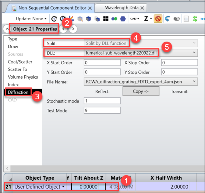Open the DLL dropdown list

pyautogui.click(x=194, y=52)
